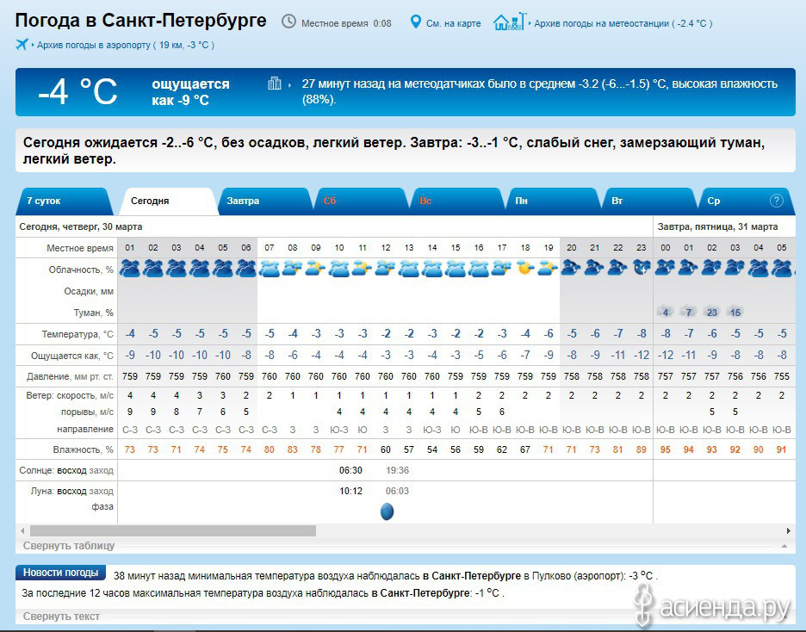This screenshot has height=632, width=806.
Task: Click the sunset time 19:36
Action: 397,470
